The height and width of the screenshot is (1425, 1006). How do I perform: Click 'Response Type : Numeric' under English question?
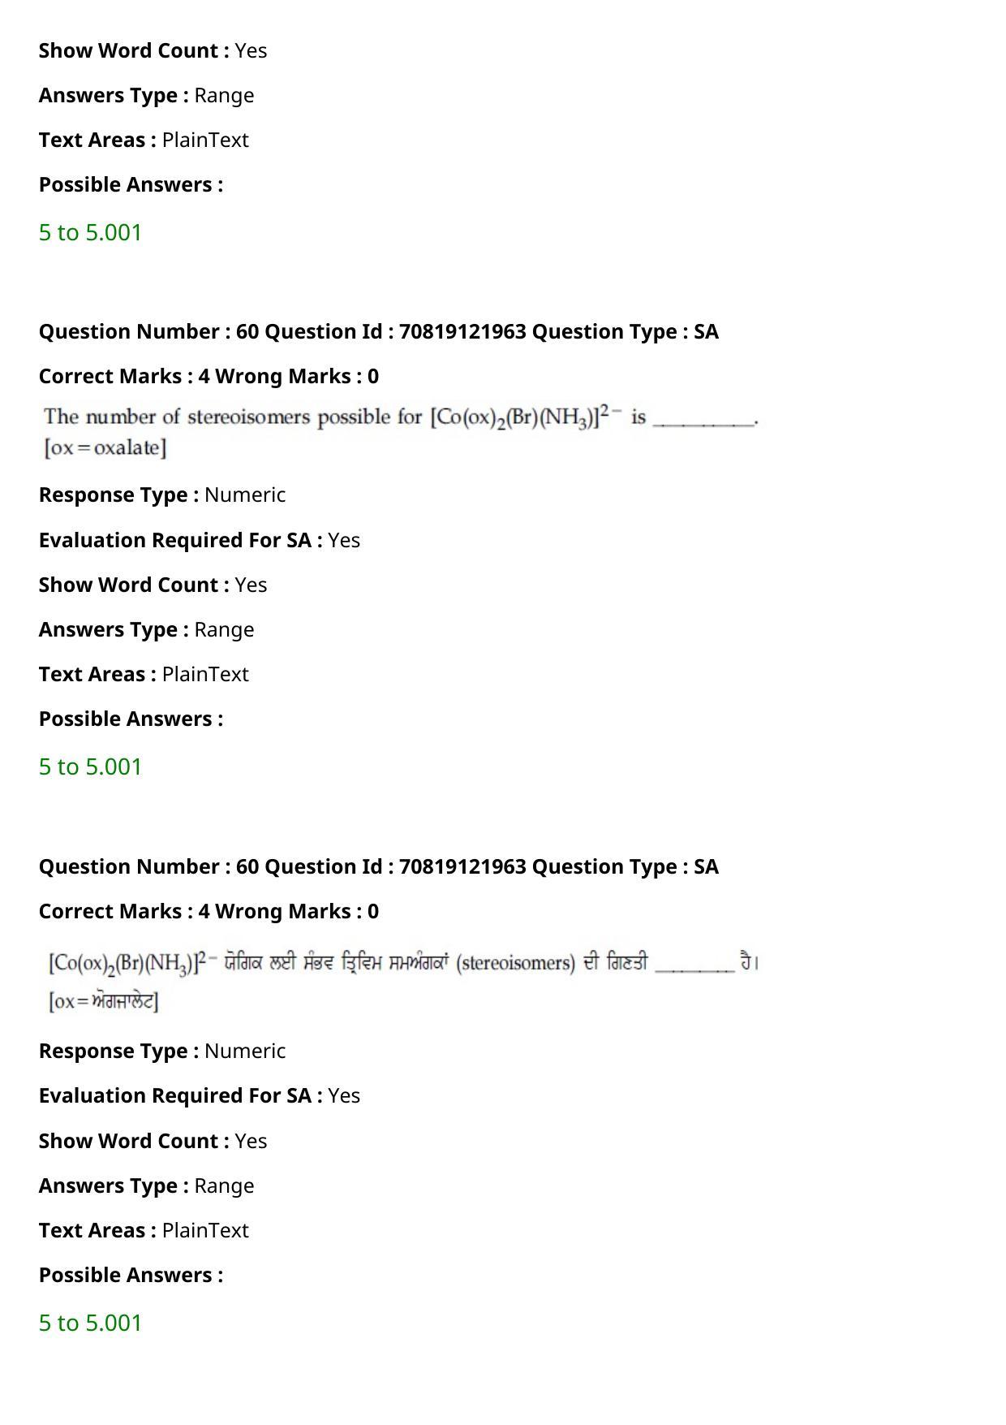[162, 494]
